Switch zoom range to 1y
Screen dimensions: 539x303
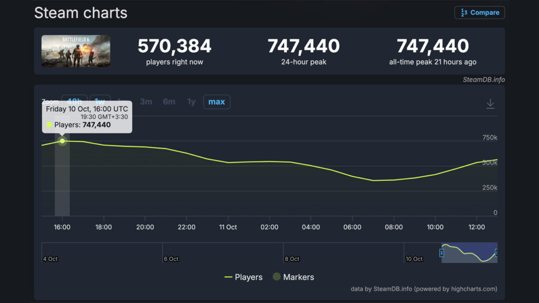point(191,102)
